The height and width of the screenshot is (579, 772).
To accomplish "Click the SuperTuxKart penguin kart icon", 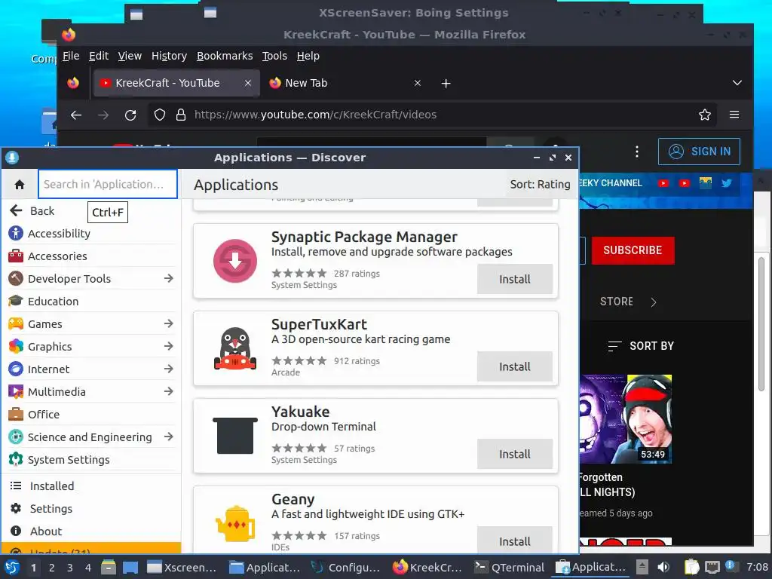I will pyautogui.click(x=235, y=348).
